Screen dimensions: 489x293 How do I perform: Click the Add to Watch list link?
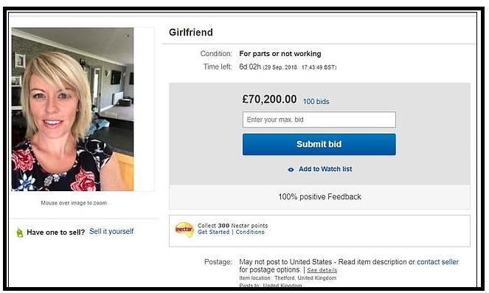pos(325,169)
